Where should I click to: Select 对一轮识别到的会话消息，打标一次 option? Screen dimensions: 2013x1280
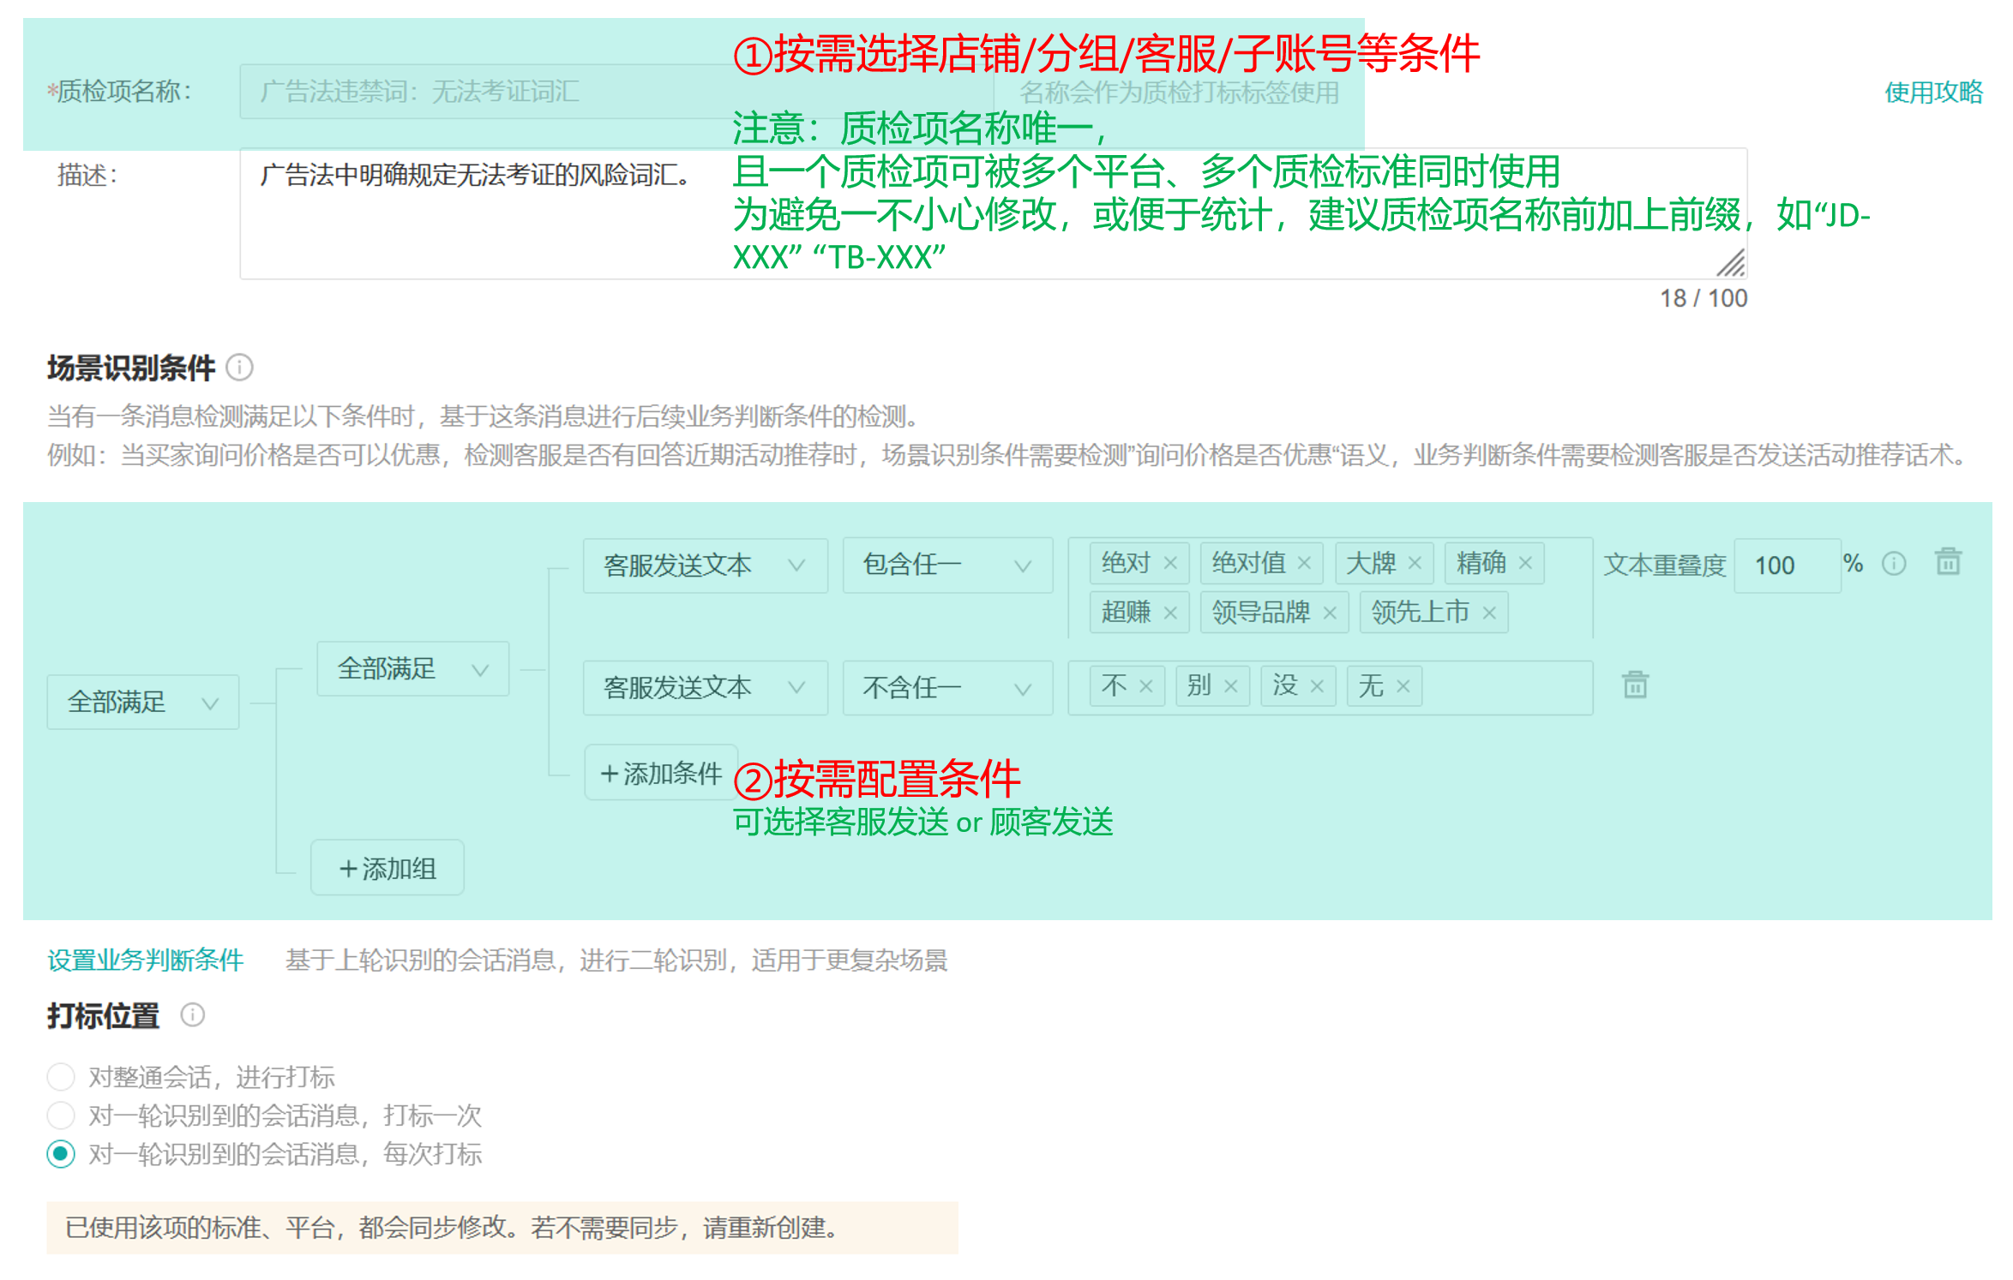tap(61, 1116)
